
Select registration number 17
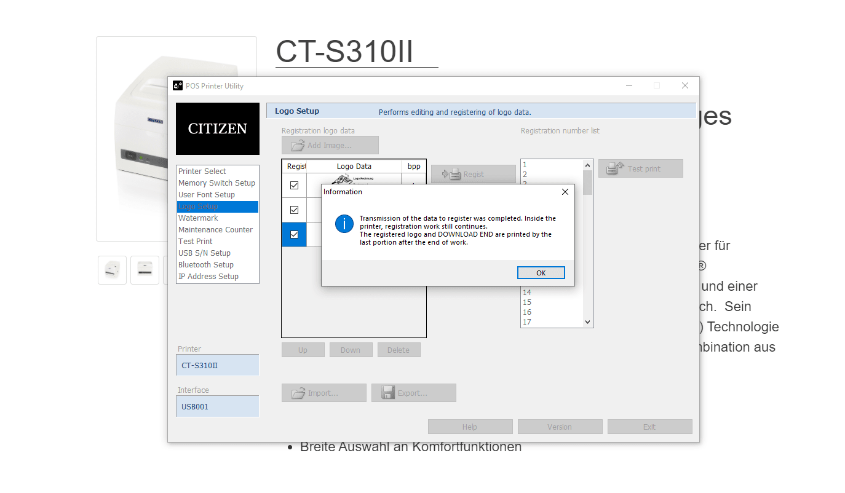click(552, 322)
